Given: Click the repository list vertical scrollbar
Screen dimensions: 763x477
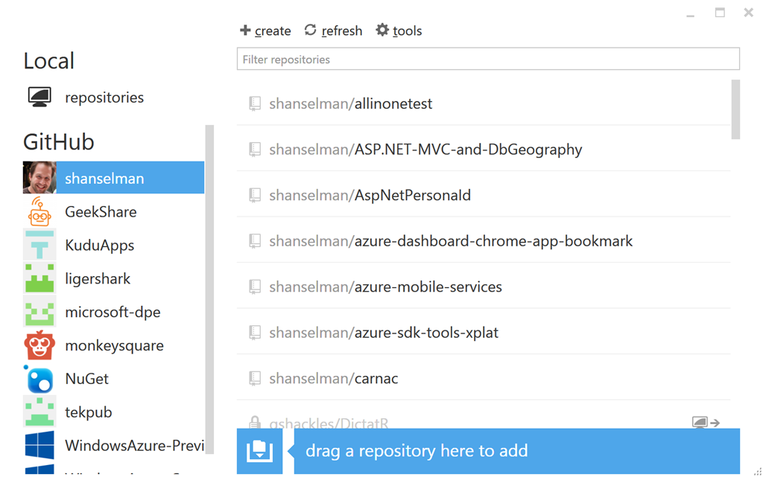Looking at the screenshot, I should coord(735,110).
